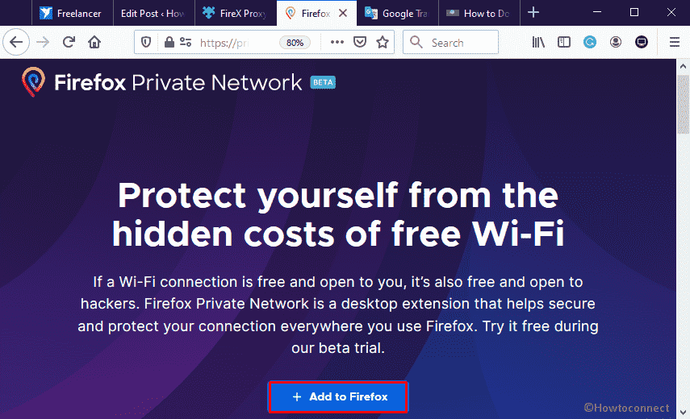Switch to the Google Translate tab
The width and height of the screenshot is (690, 419).
click(x=397, y=13)
